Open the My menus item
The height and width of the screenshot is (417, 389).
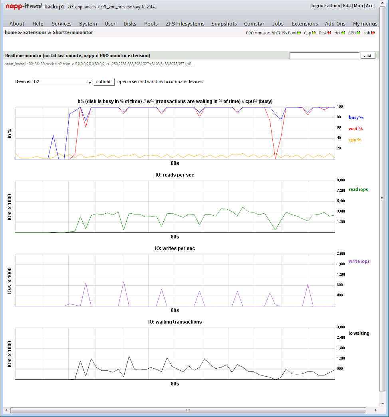pos(365,24)
